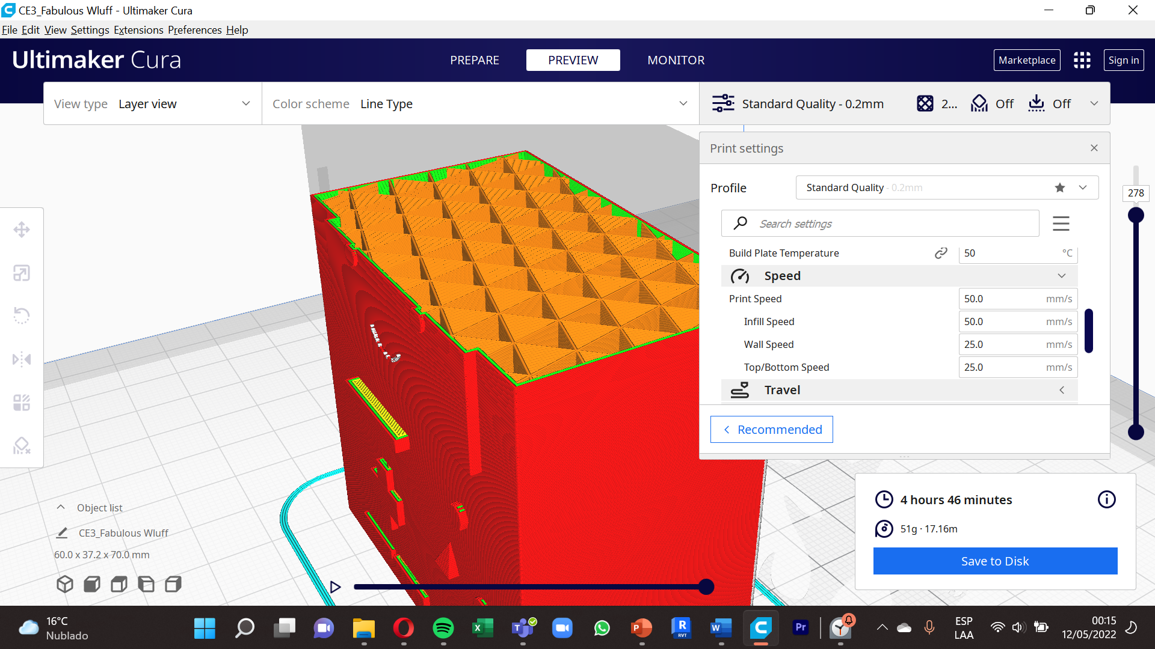Image resolution: width=1155 pixels, height=649 pixels.
Task: Click the support Off icon in settings bar
Action: point(979,103)
